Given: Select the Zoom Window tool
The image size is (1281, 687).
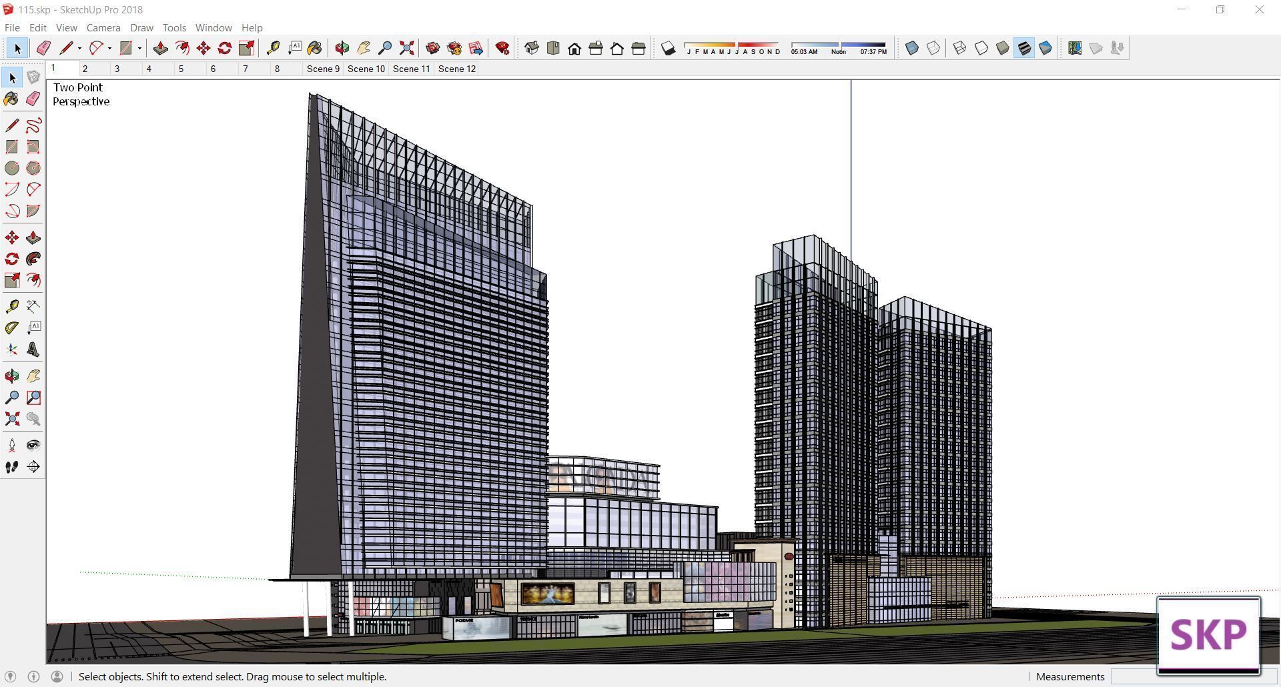Looking at the screenshot, I should pyautogui.click(x=33, y=398).
